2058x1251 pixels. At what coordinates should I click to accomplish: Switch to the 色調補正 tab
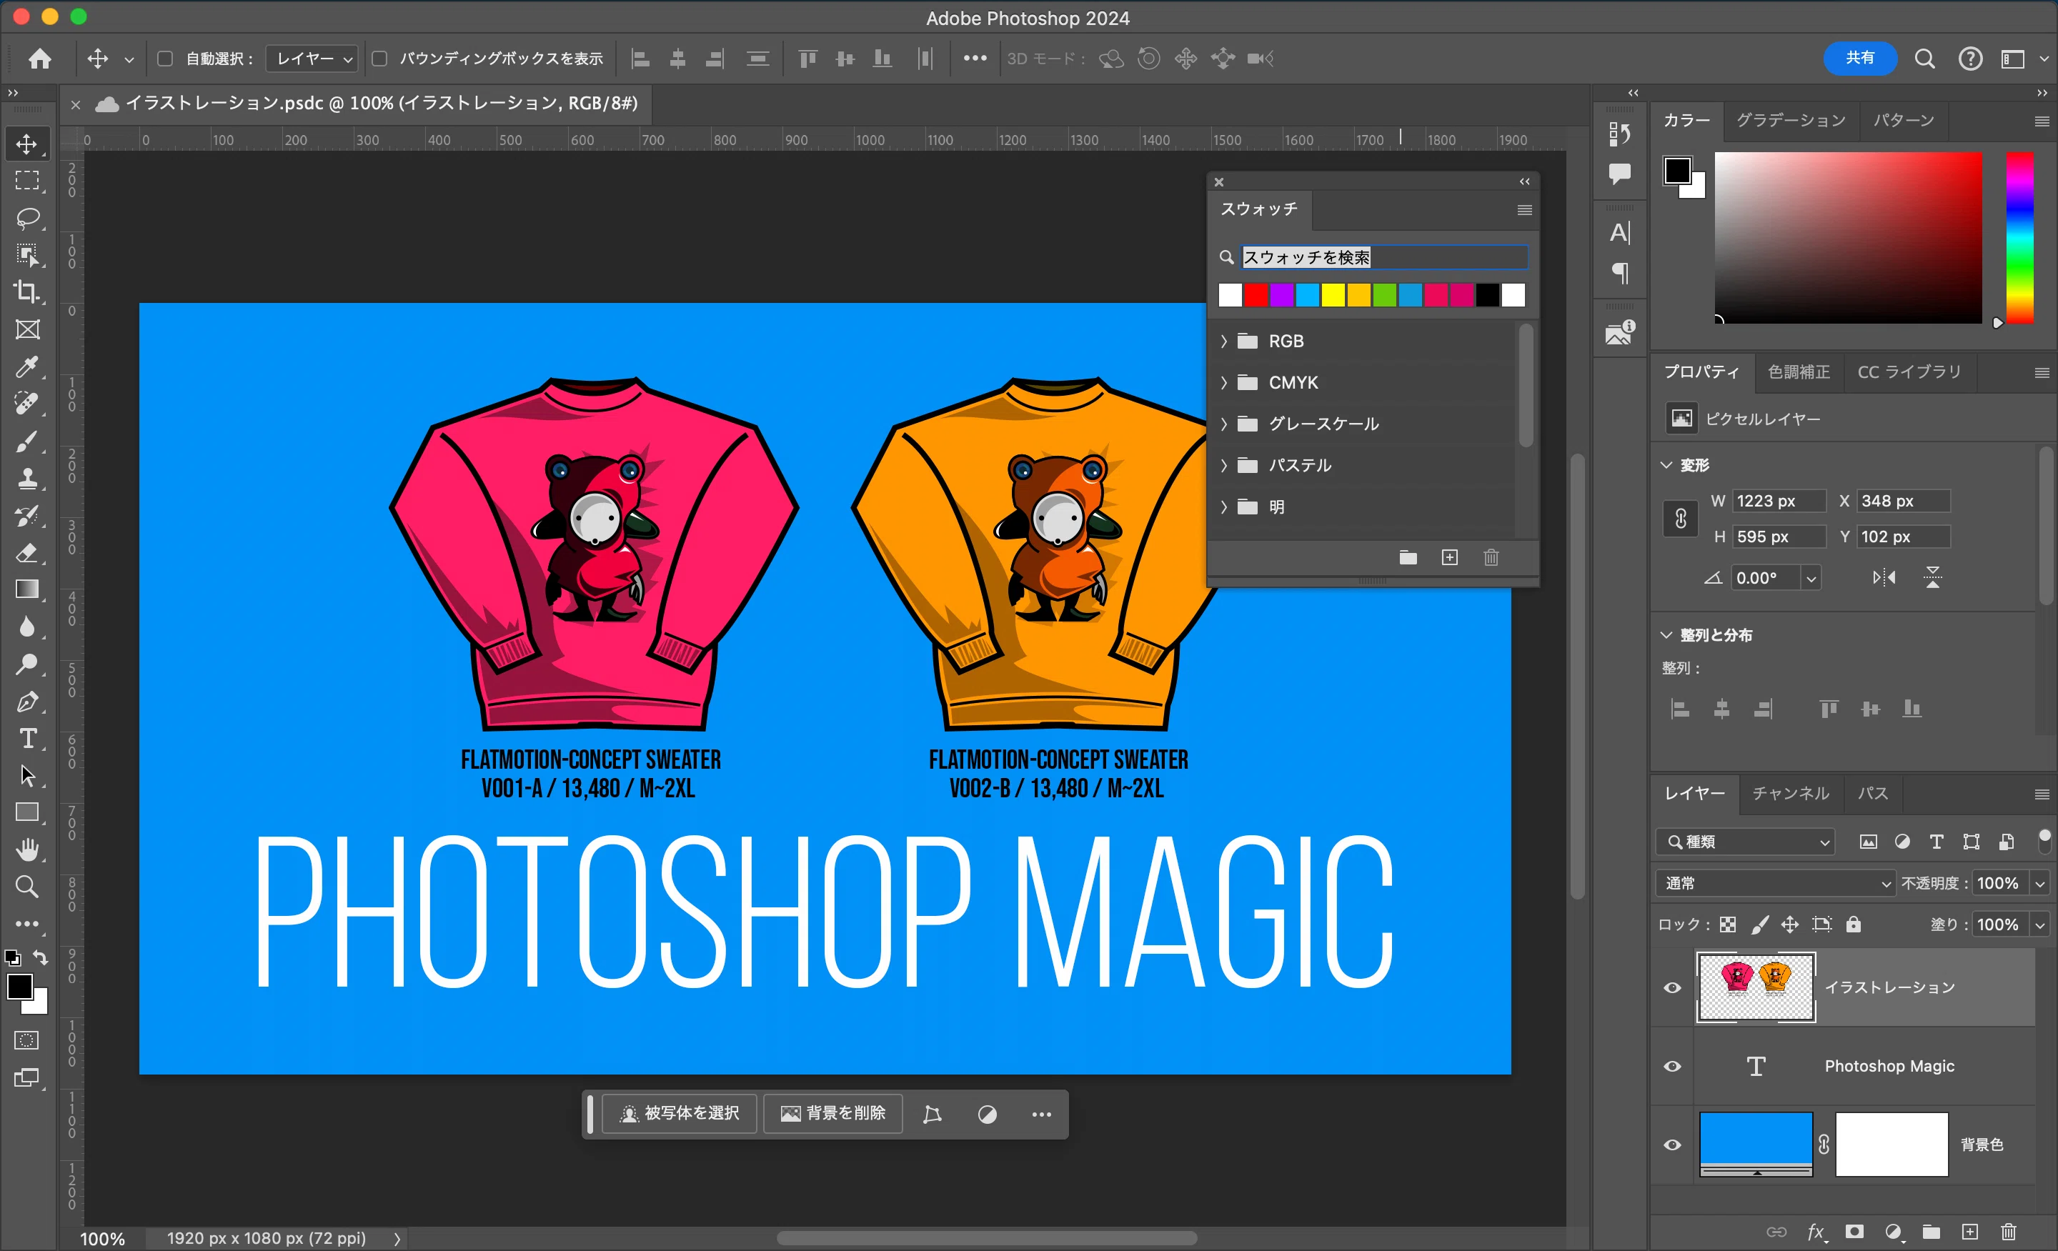[1798, 372]
